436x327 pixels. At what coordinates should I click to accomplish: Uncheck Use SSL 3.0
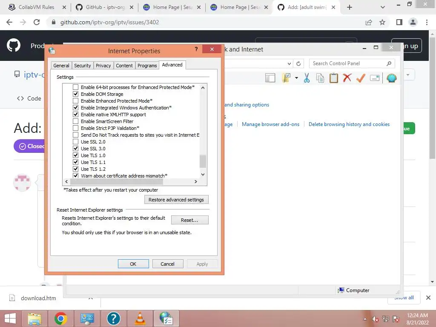[76, 149]
